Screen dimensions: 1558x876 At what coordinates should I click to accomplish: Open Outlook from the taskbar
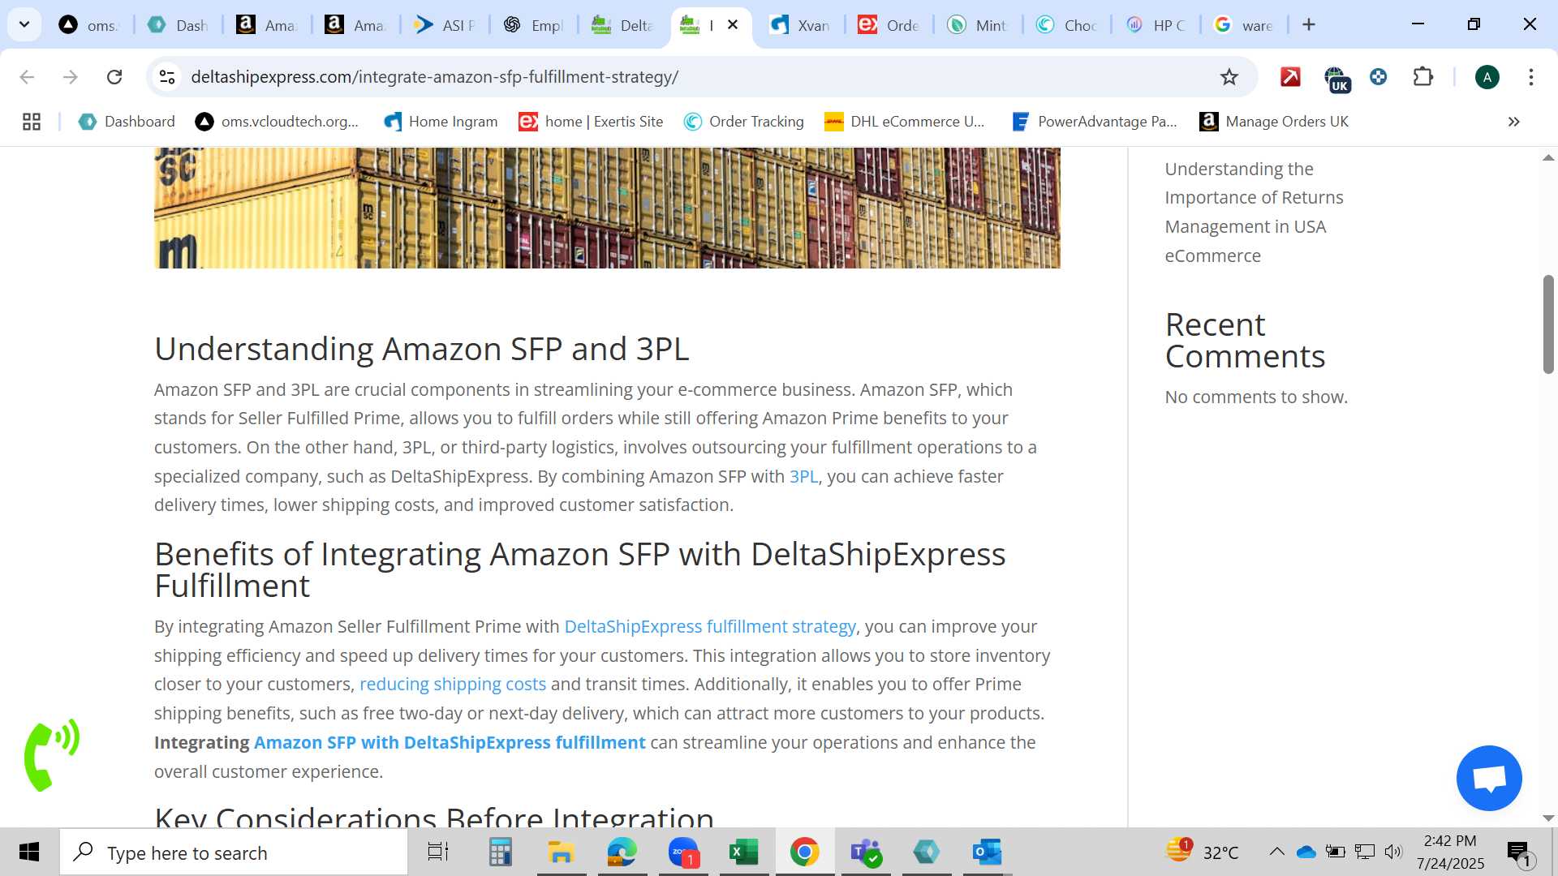tap(988, 852)
